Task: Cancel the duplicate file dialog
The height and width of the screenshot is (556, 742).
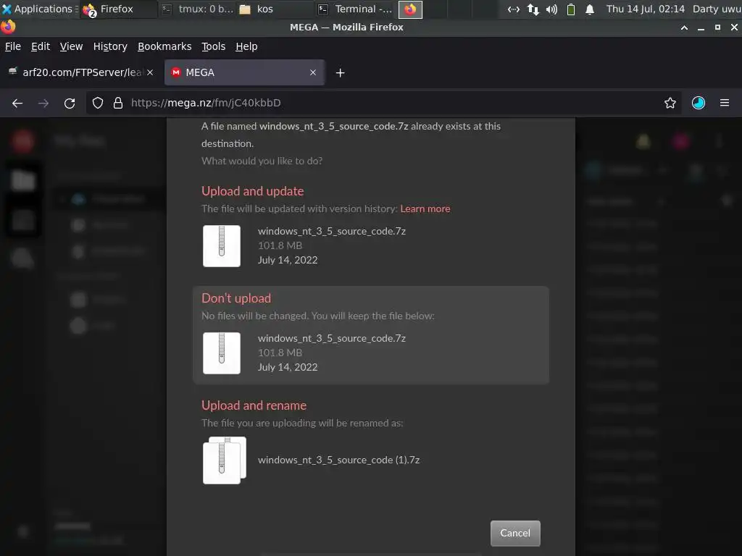Action: (x=515, y=534)
